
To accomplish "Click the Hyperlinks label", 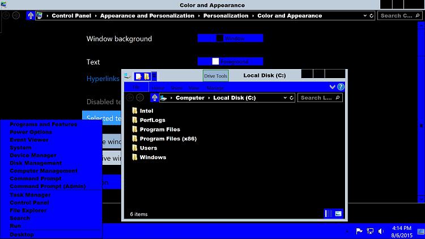I will click(x=103, y=79).
